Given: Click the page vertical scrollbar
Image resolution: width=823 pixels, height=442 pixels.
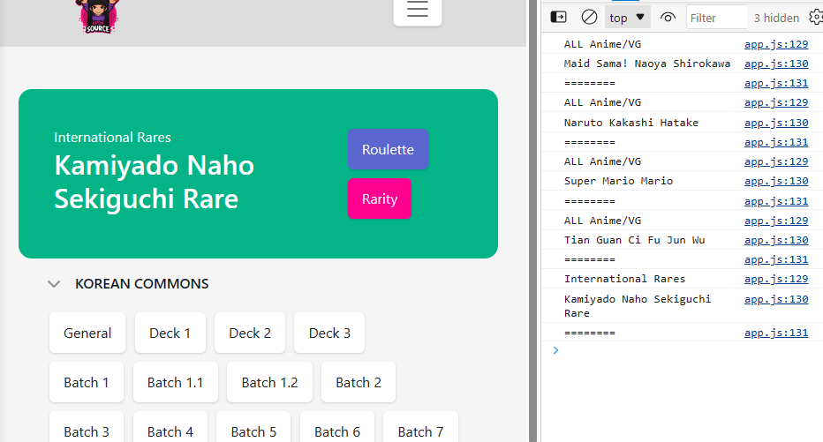Looking at the screenshot, I should pyautogui.click(x=533, y=221).
